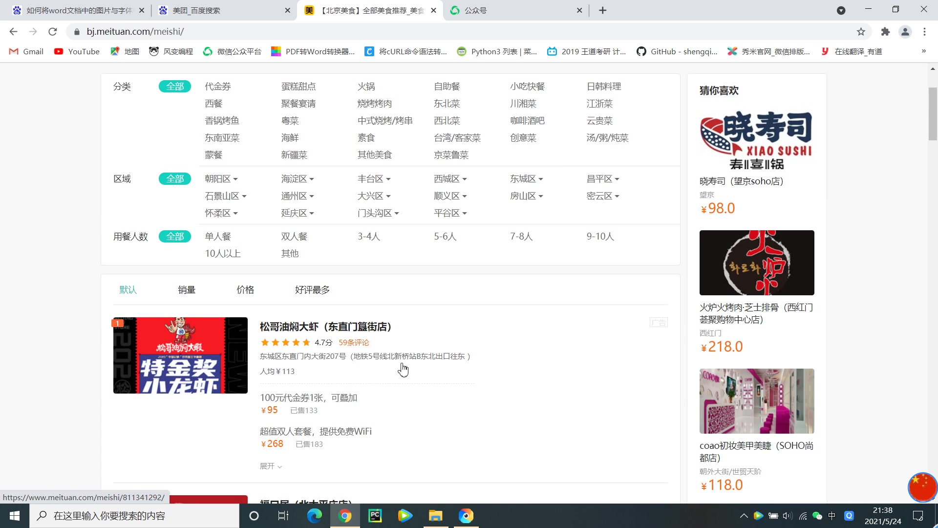This screenshot has width=938, height=528.
Task: Open WeChat tray icon
Action: coord(817,516)
